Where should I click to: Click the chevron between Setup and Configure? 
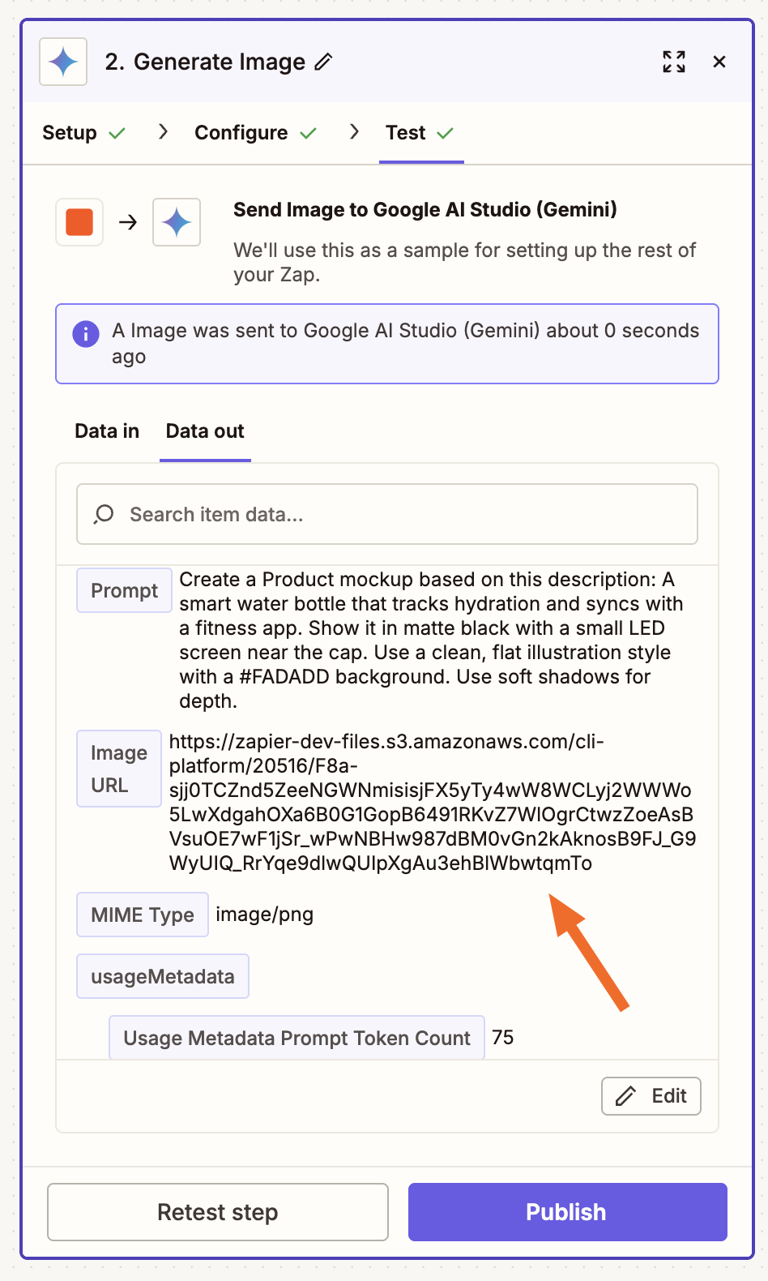click(x=163, y=131)
